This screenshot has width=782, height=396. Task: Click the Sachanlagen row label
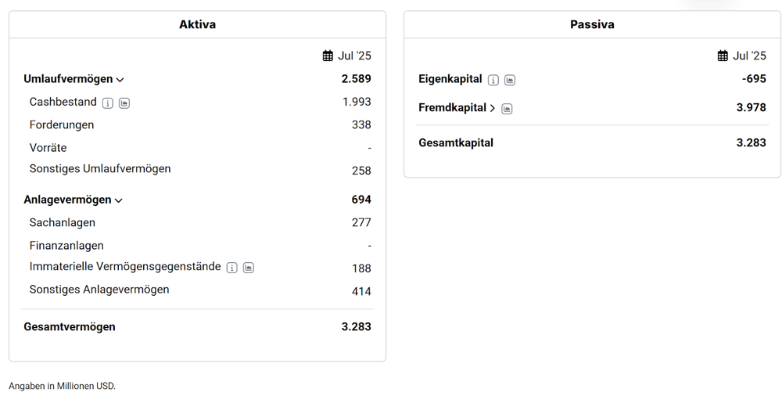click(x=63, y=223)
